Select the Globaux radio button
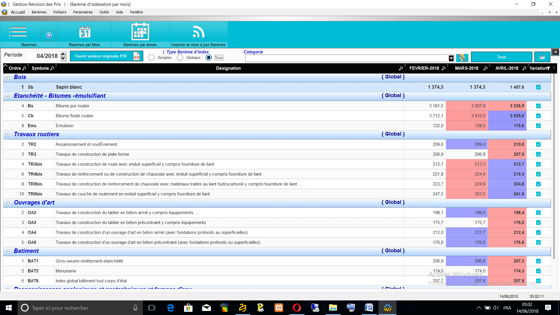 [180, 58]
